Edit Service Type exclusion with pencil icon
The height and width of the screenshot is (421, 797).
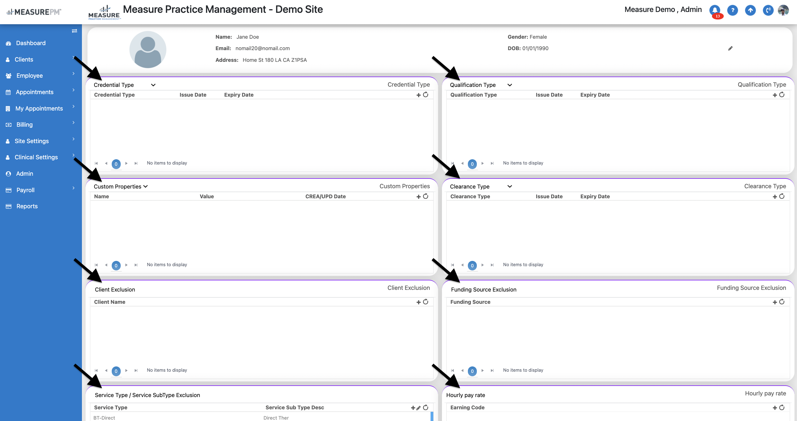click(x=419, y=408)
